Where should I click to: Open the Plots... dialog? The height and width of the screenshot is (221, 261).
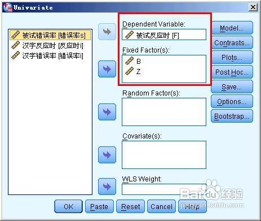pos(232,57)
